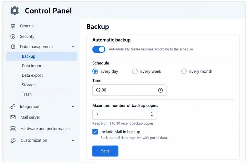Click the Time label above the field
The width and height of the screenshot is (248, 165).
tap(97, 81)
